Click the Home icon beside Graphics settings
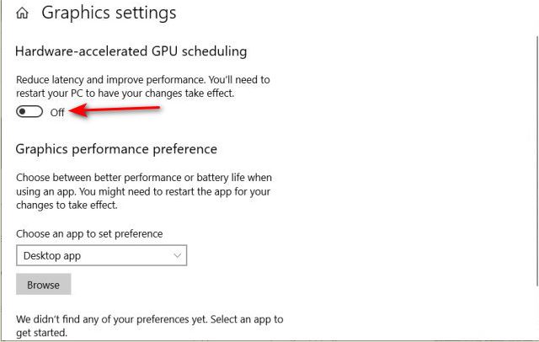 coord(23,13)
